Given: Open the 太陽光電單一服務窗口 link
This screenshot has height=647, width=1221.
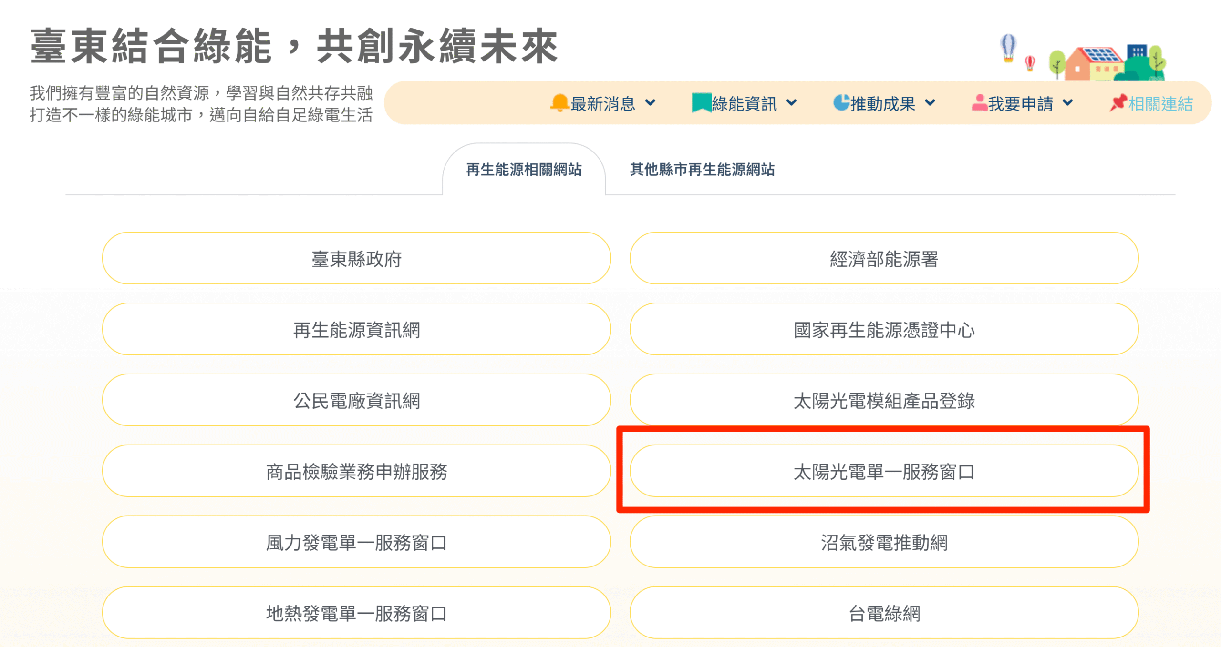Looking at the screenshot, I should 884,471.
